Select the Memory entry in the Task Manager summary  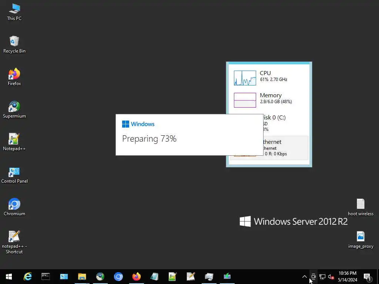(269, 100)
